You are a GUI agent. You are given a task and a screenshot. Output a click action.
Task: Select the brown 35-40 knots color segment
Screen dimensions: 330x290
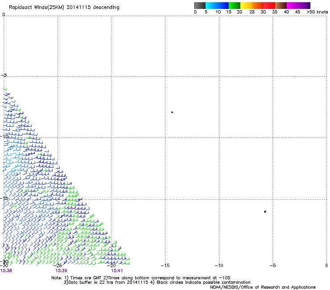[x=281, y=5]
